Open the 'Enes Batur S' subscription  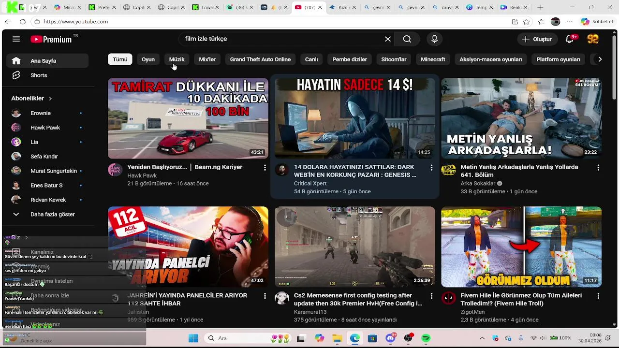[x=47, y=186]
